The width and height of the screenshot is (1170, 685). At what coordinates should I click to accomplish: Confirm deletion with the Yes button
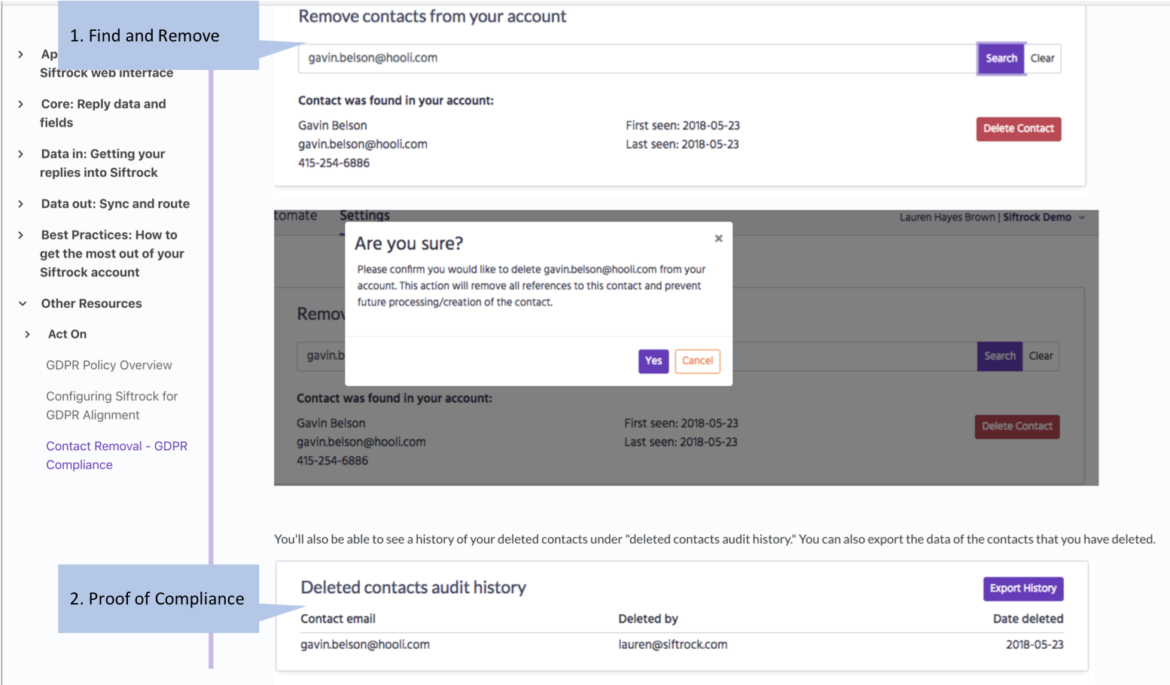pyautogui.click(x=653, y=361)
